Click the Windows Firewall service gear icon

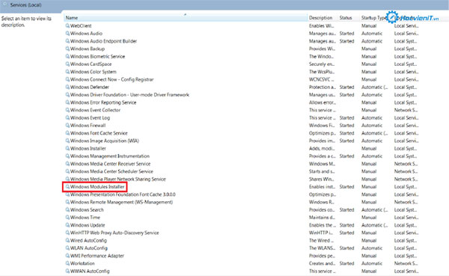coord(67,126)
